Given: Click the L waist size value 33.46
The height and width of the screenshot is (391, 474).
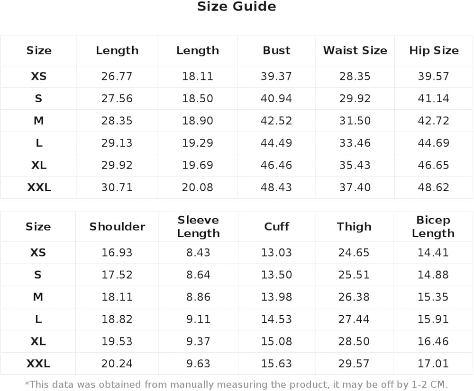Looking at the screenshot, I should point(355,143).
